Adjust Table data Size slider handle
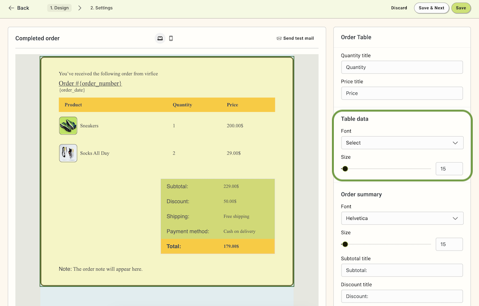 (x=345, y=169)
